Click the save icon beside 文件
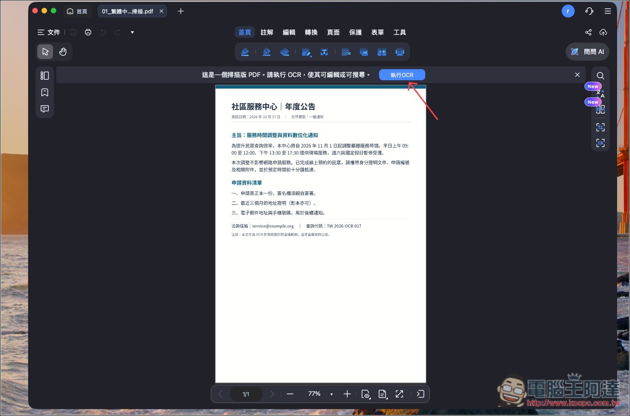This screenshot has width=630, height=416. [x=73, y=32]
